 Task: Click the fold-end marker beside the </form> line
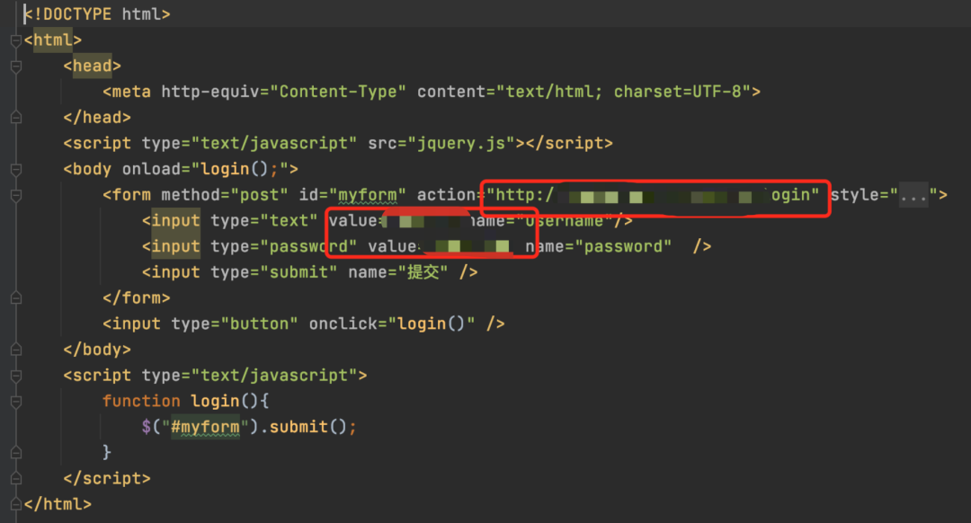16,298
